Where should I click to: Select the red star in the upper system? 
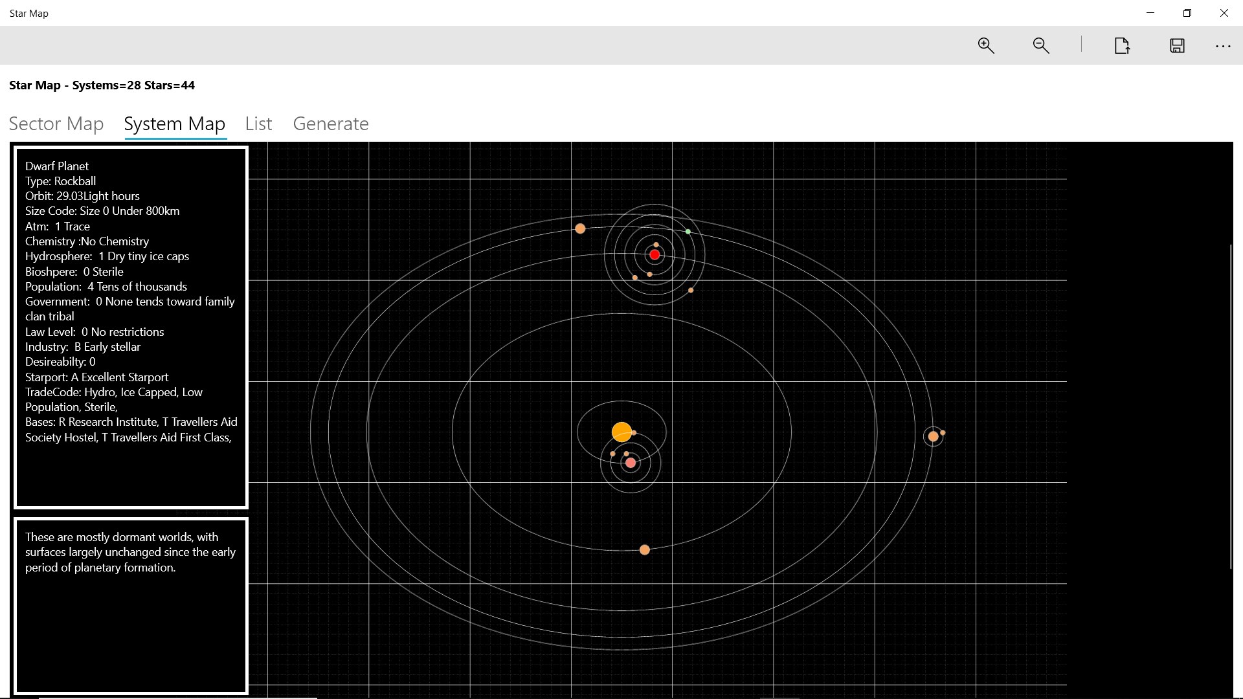coord(655,254)
